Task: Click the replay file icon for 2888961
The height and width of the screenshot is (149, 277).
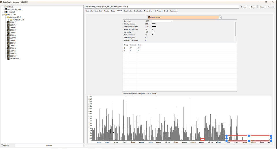Action: click(8, 33)
